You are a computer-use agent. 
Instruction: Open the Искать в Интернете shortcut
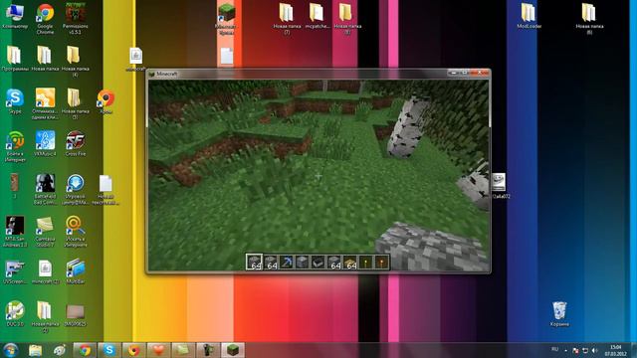[x=76, y=231]
